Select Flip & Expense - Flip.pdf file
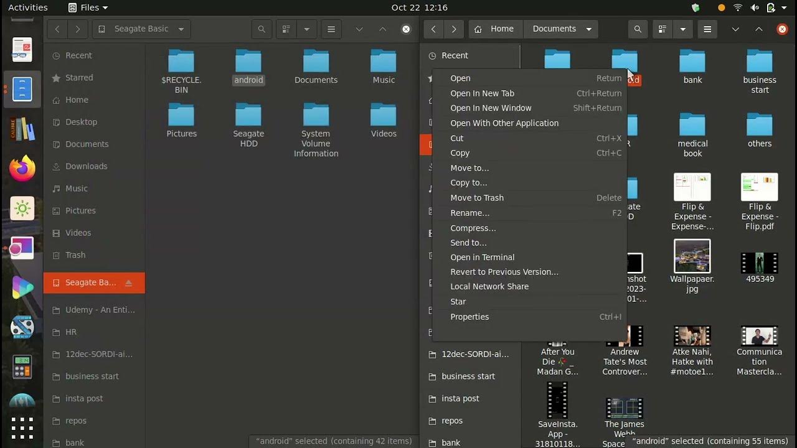Viewport: 797px width, 448px height. coord(760,202)
